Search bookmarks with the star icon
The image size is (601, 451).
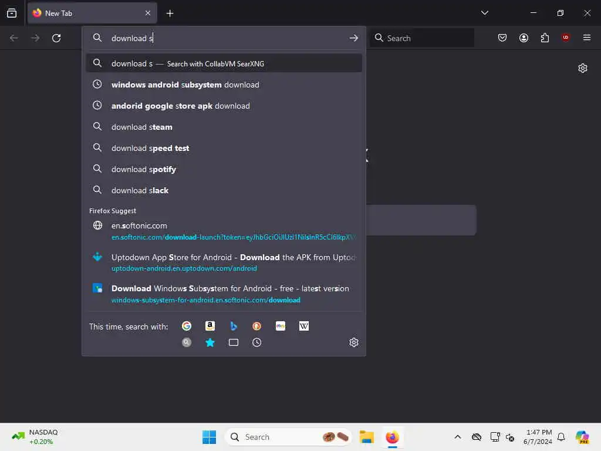(x=210, y=342)
